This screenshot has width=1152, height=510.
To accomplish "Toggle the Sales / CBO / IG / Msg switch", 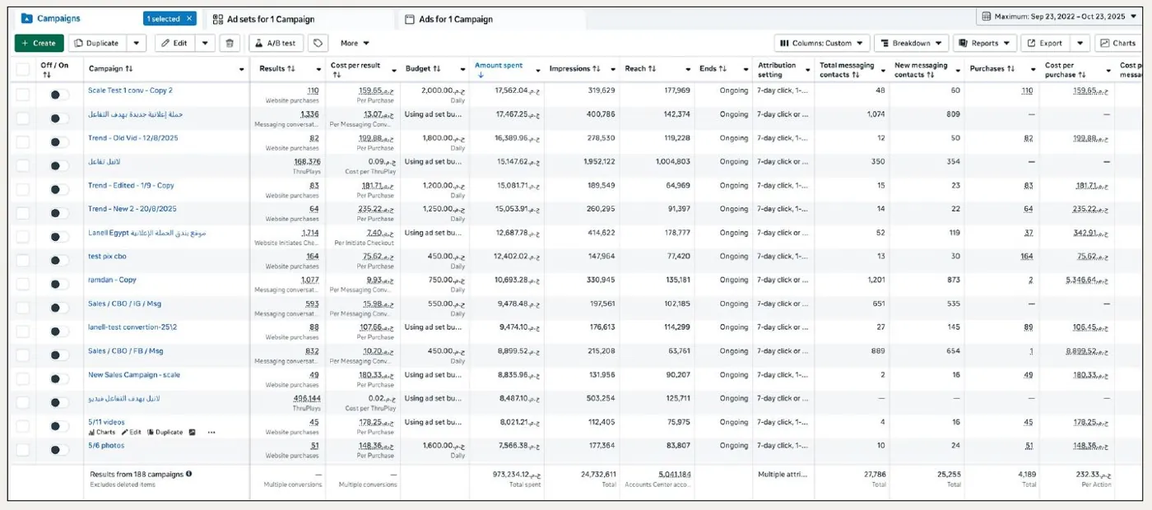I will [x=58, y=308].
